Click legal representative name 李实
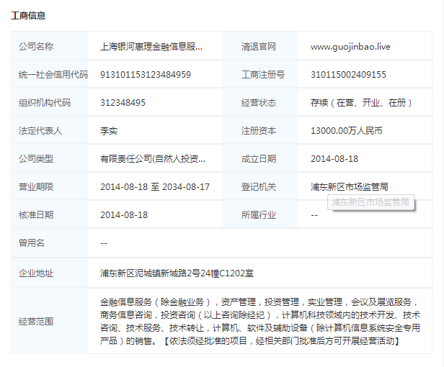444x367 pixels. pyautogui.click(x=109, y=131)
